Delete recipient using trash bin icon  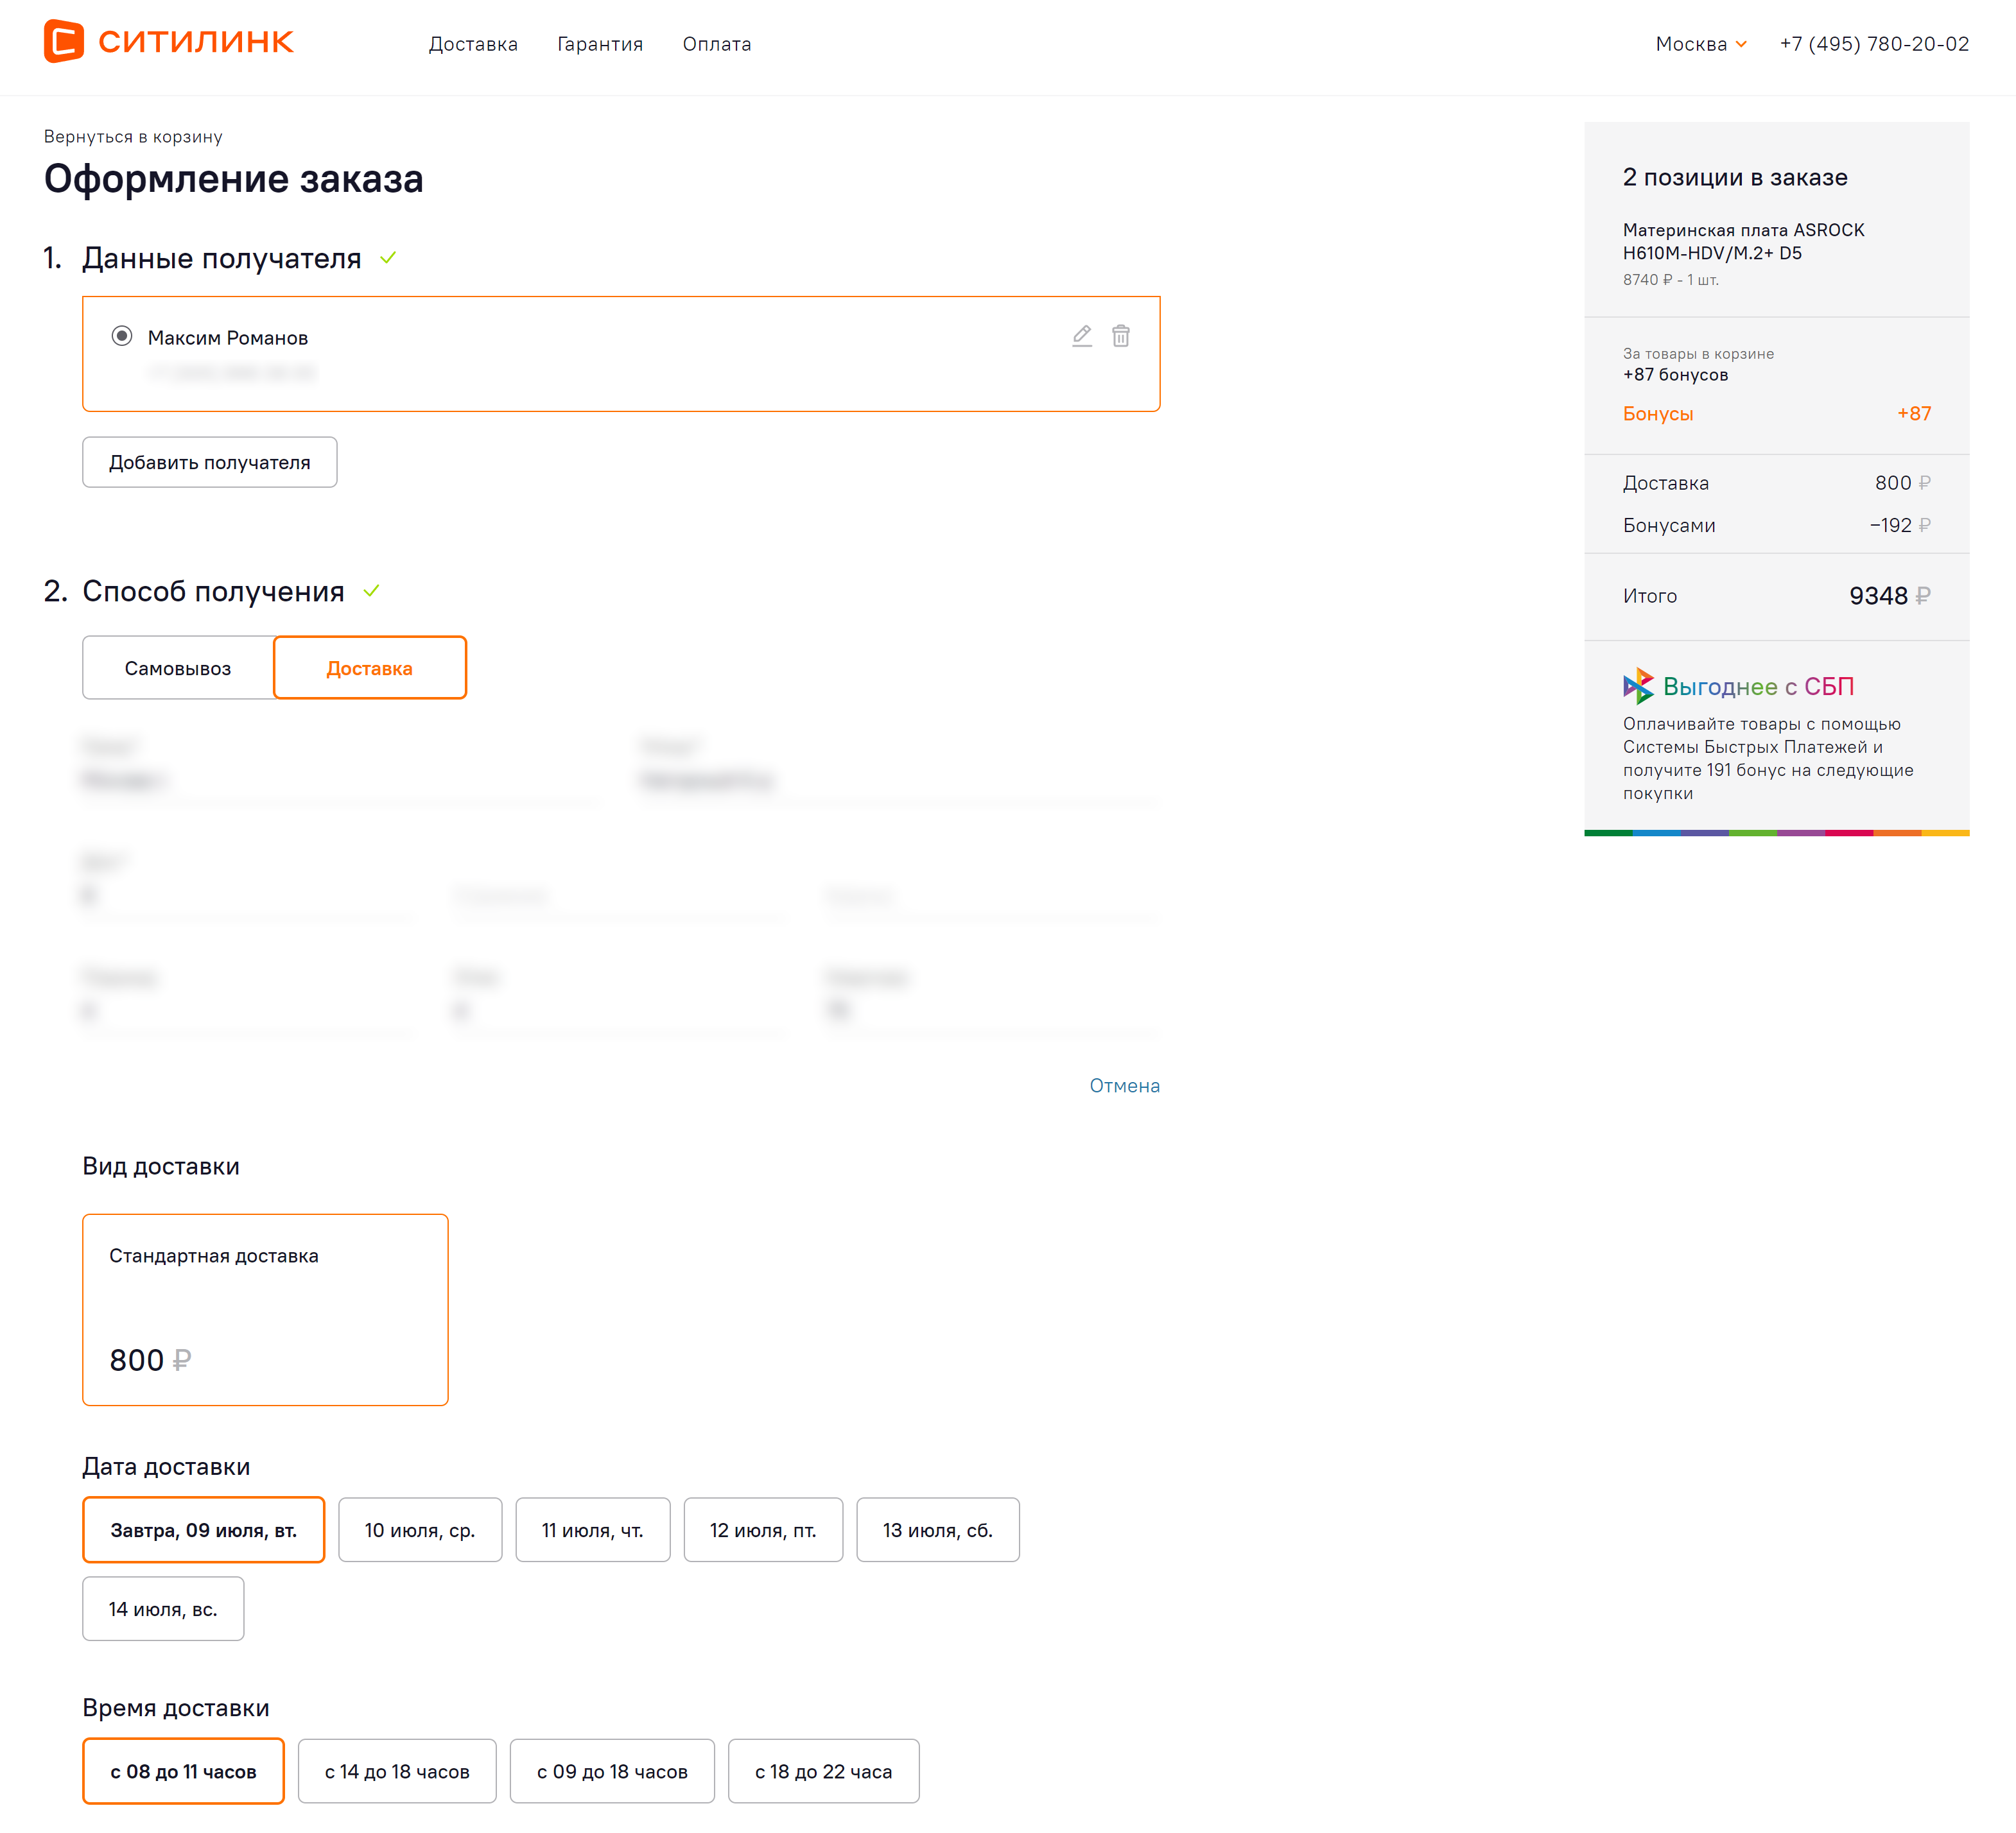pos(1120,336)
